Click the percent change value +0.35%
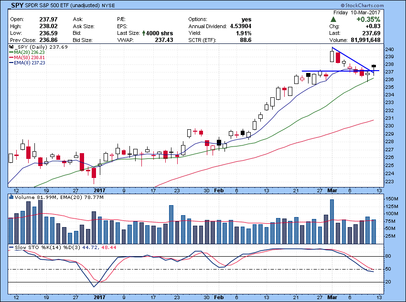The image size is (406, 302). pos(368,20)
